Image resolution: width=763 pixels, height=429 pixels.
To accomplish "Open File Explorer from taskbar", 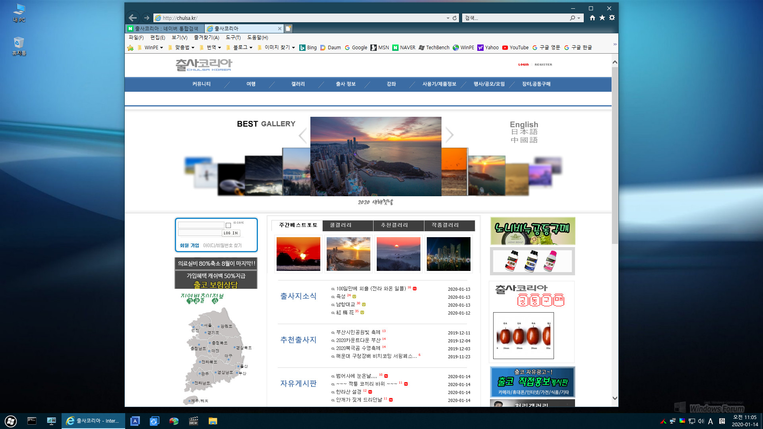I will coord(213,421).
